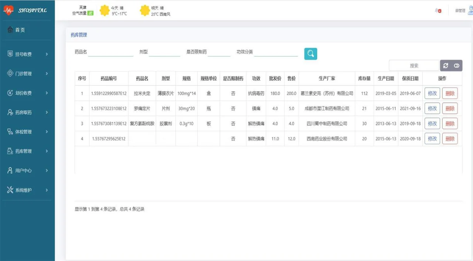
Task: Click today's sun weather icon
Action: pyautogui.click(x=105, y=11)
